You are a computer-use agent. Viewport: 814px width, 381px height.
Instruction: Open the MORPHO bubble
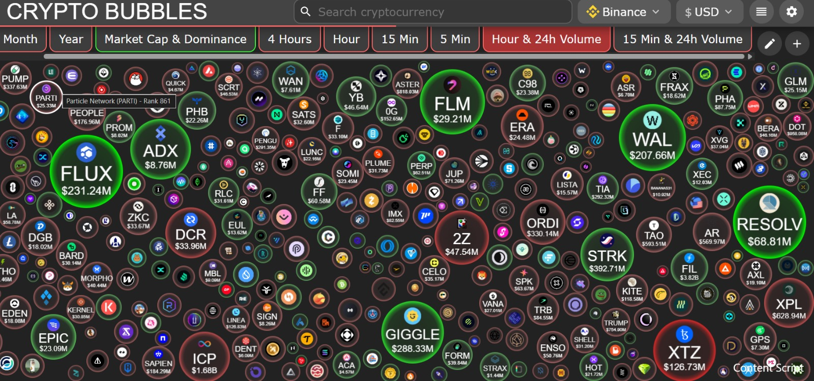click(x=97, y=277)
